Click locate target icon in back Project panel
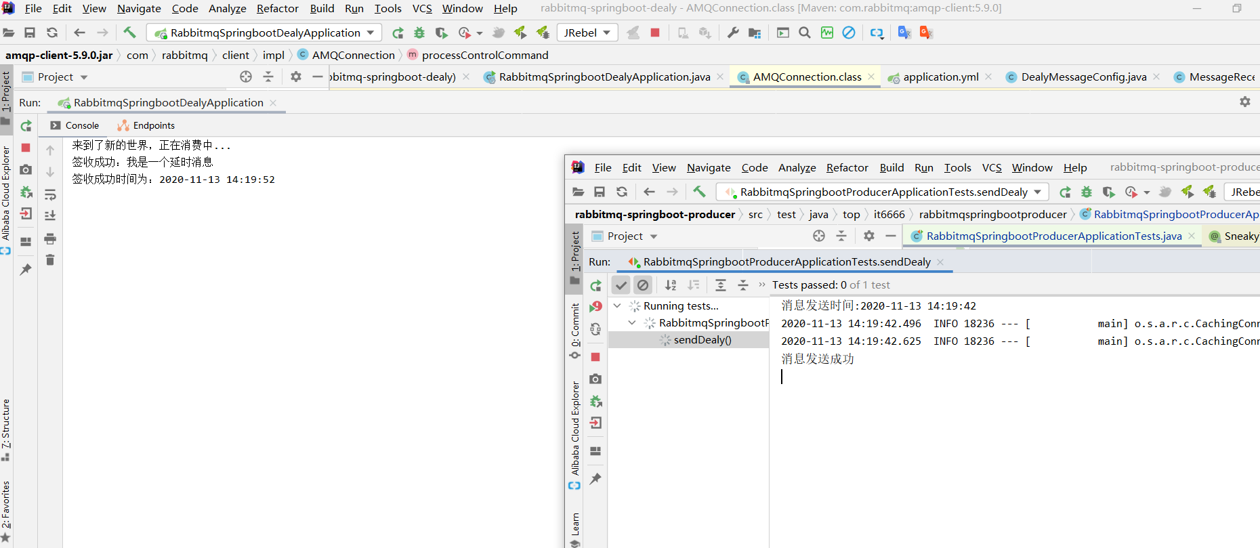This screenshot has height=548, width=1260. click(246, 77)
